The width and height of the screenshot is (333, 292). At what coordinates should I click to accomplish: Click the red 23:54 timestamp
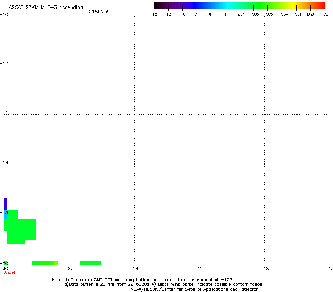coord(10,273)
